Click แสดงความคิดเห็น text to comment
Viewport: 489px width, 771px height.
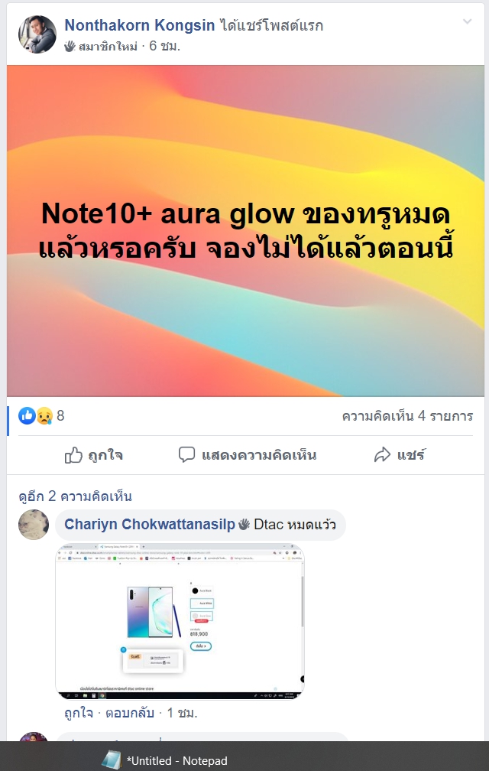pyautogui.click(x=259, y=455)
